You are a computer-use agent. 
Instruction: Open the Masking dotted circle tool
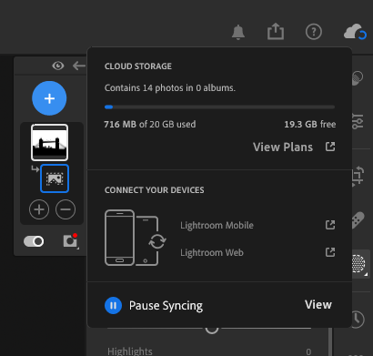358,264
